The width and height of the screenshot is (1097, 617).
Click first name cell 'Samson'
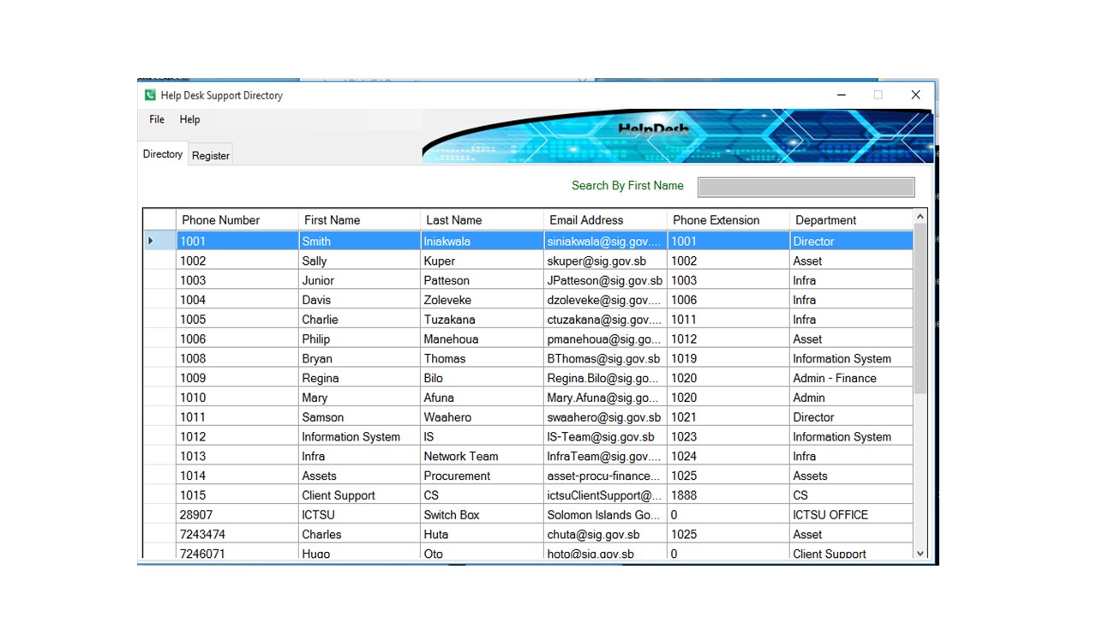tap(359, 417)
